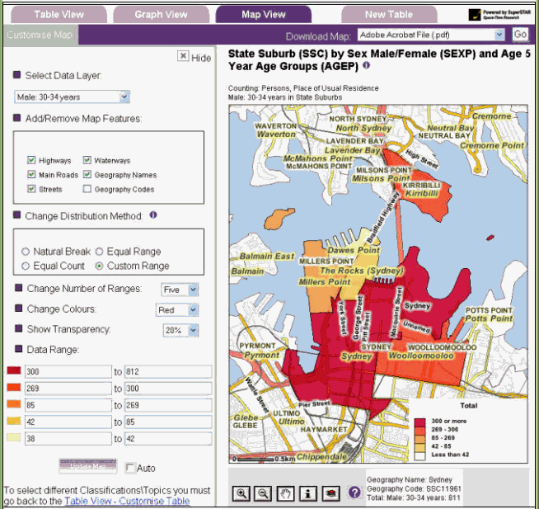539x509 pixels.
Task: Tick the Auto data range checkbox
Action: point(129,468)
